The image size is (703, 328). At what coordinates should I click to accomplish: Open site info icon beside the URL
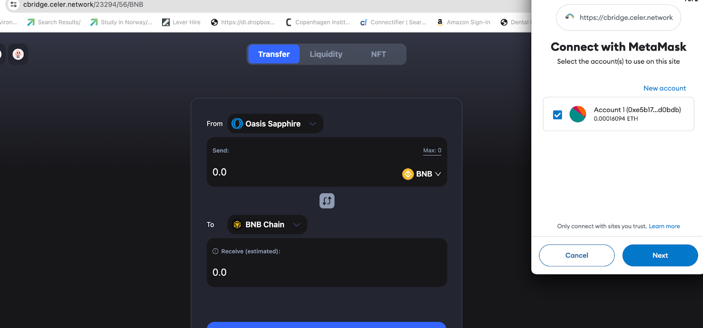point(14,4)
